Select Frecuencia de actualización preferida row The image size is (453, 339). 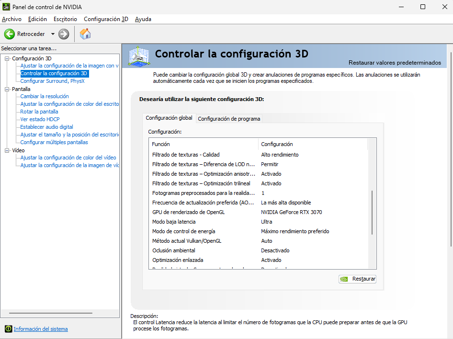(x=259, y=203)
